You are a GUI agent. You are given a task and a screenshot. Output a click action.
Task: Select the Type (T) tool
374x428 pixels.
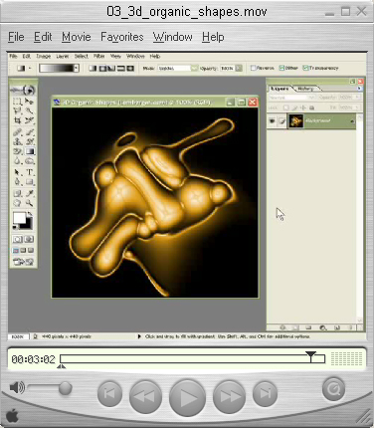pos(30,172)
